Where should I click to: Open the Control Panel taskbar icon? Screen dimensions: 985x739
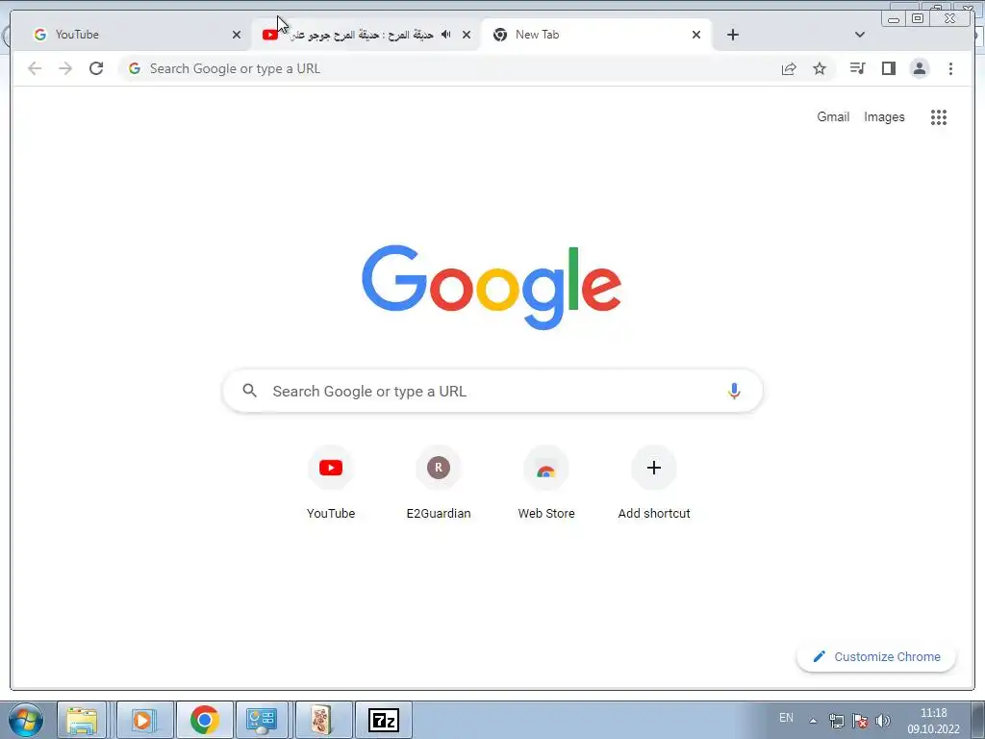coord(262,720)
